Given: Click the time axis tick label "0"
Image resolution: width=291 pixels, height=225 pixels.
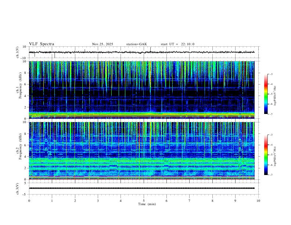Looking at the screenshot, I should click(x=29, y=201).
